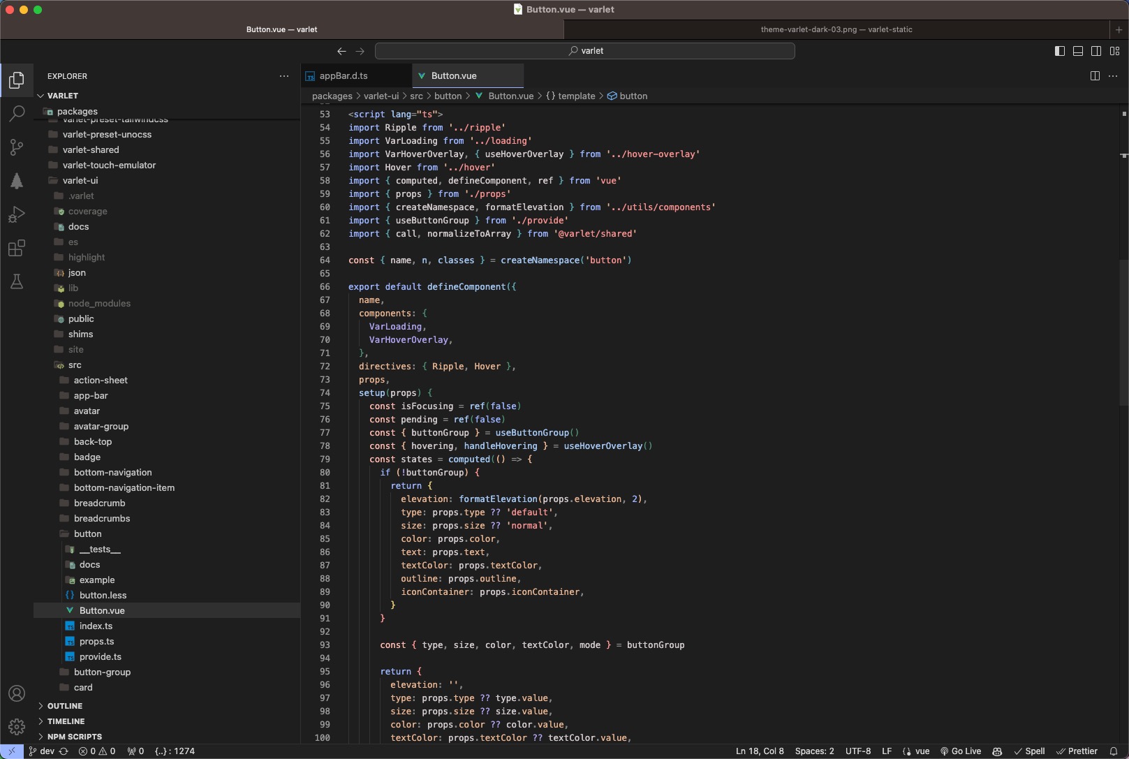
Task: Add a new window tab with plus
Action: pyautogui.click(x=1119, y=29)
